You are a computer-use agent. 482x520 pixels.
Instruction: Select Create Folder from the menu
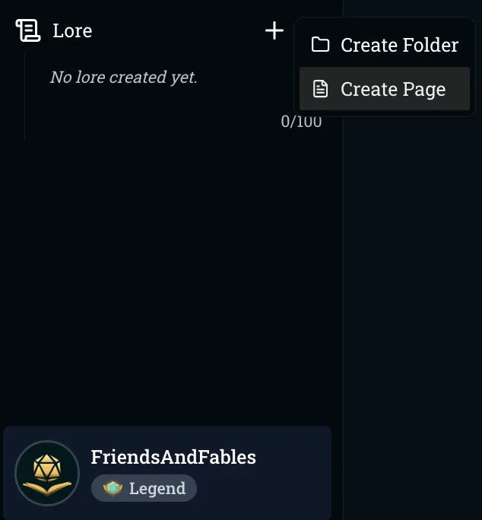pyautogui.click(x=385, y=45)
